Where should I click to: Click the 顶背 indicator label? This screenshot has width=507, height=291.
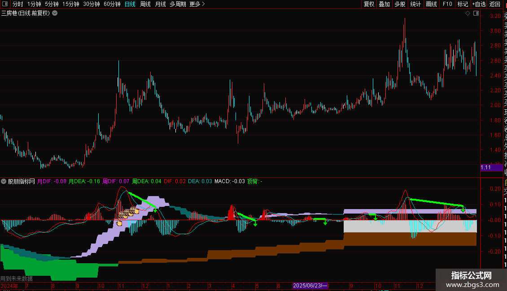(x=254, y=181)
